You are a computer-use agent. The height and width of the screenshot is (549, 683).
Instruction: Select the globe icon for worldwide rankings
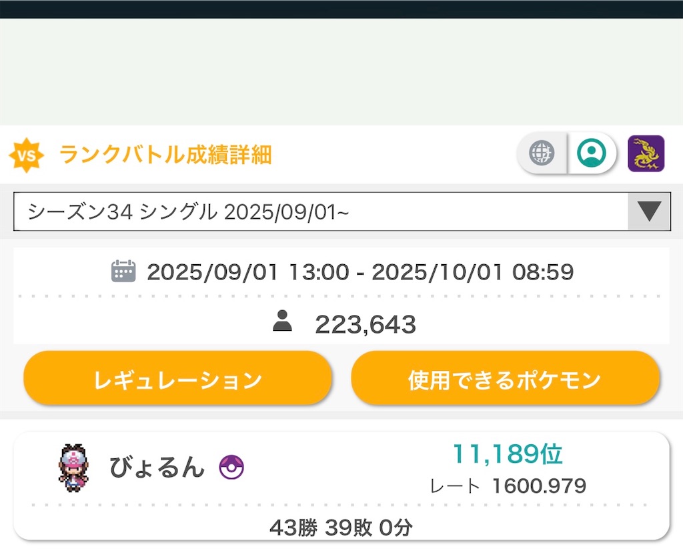[542, 153]
